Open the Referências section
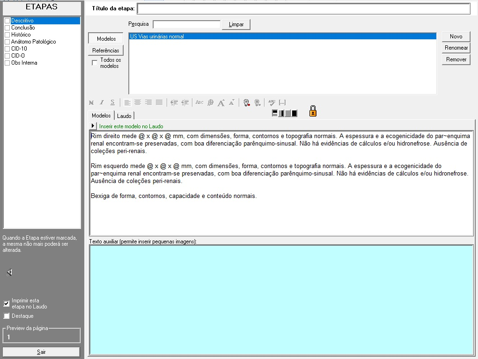 point(105,51)
